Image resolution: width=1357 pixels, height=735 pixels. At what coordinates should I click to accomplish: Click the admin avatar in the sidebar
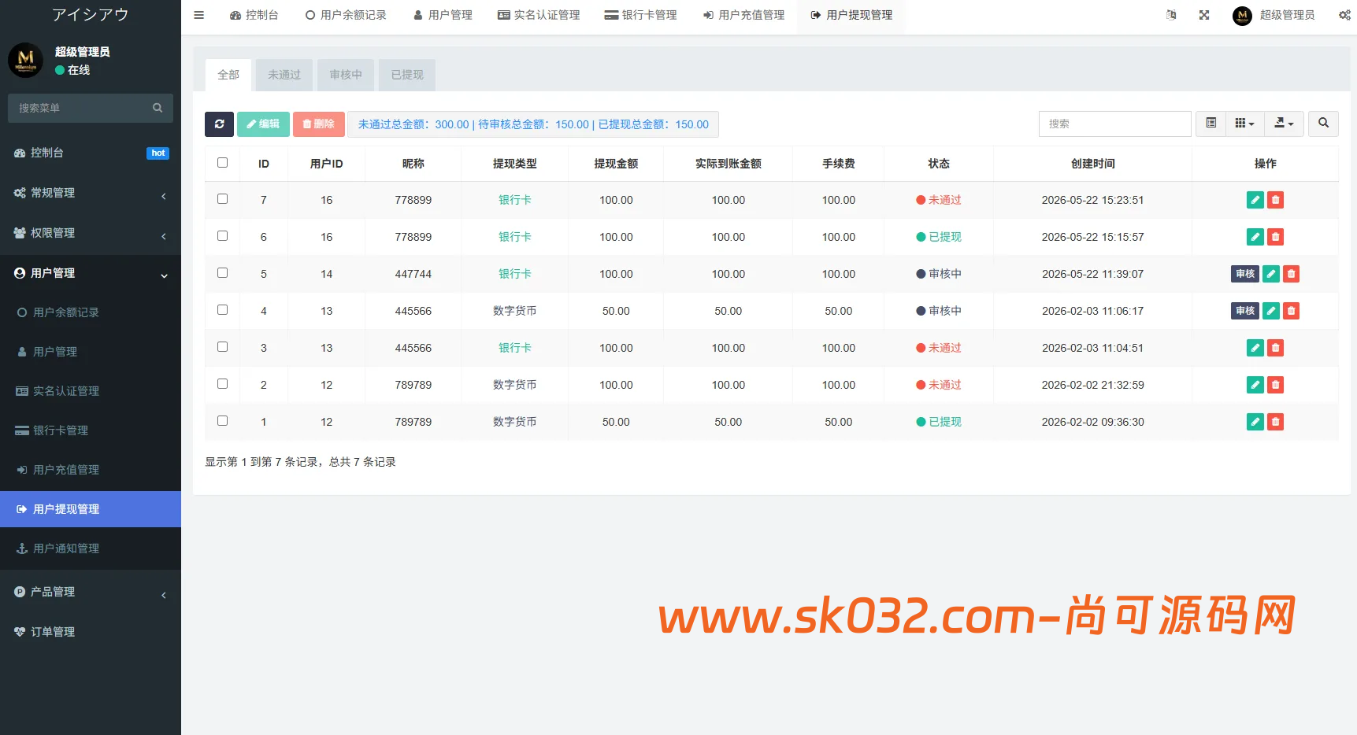(x=25, y=61)
